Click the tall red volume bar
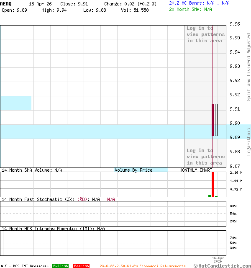Screen dimensions: 251x268 pos(213,184)
